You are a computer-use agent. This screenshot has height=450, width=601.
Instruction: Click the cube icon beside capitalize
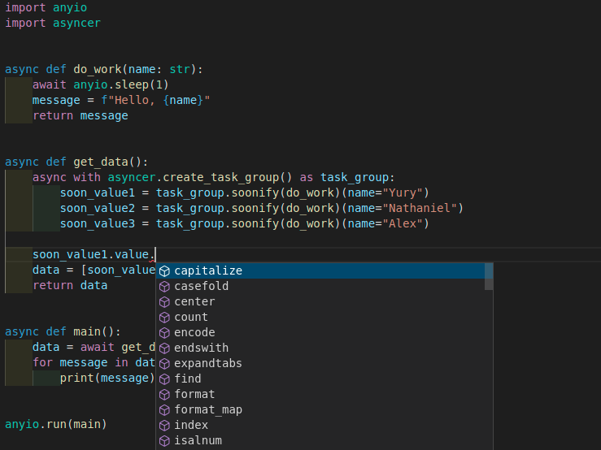164,270
